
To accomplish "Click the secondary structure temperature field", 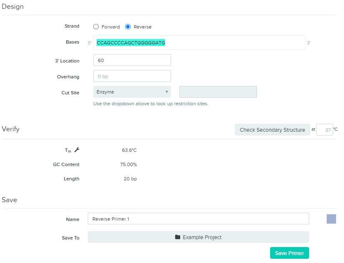I will tap(325, 130).
